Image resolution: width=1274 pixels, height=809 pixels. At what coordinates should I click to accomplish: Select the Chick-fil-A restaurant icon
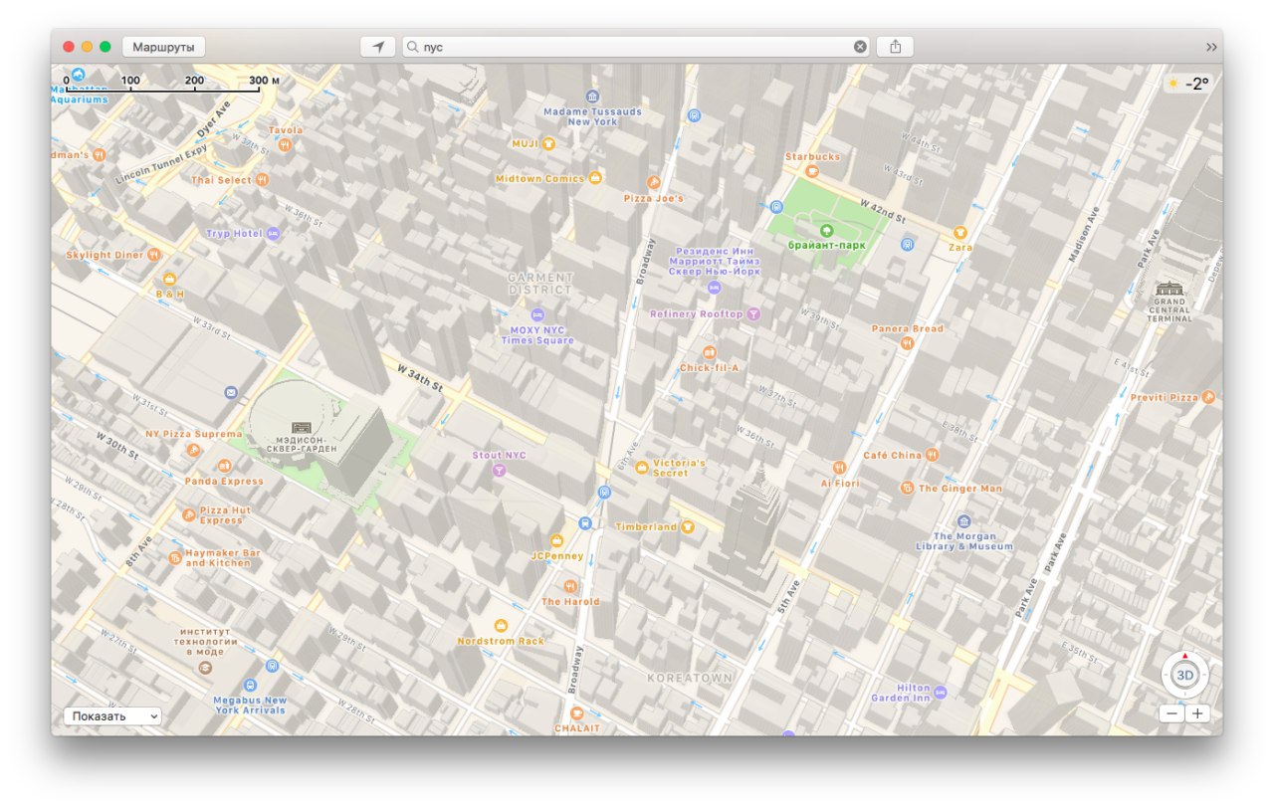710,353
